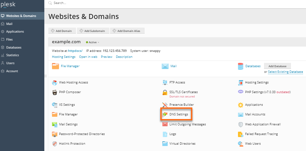Click Password-Protected Directories folder icon
This screenshot has width=306, height=151.
[55, 134]
